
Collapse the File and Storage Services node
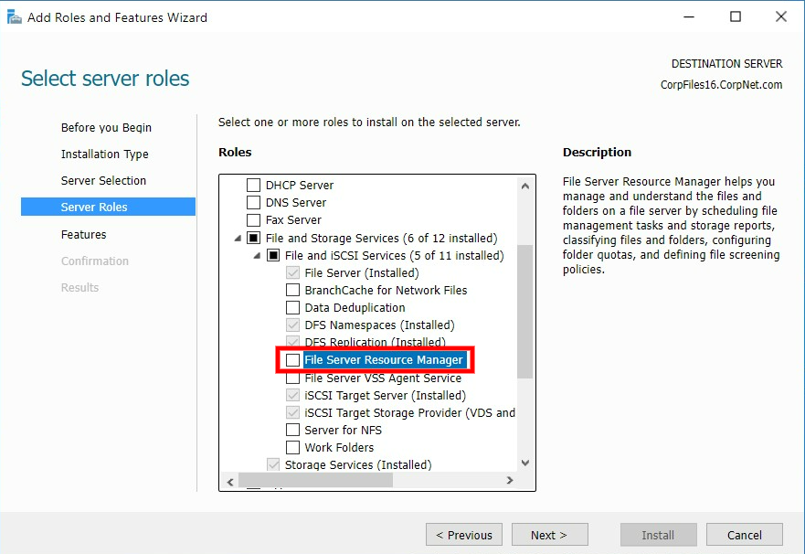[x=238, y=237]
